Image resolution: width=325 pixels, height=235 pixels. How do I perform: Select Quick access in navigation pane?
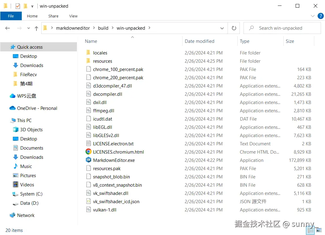coord(39,47)
